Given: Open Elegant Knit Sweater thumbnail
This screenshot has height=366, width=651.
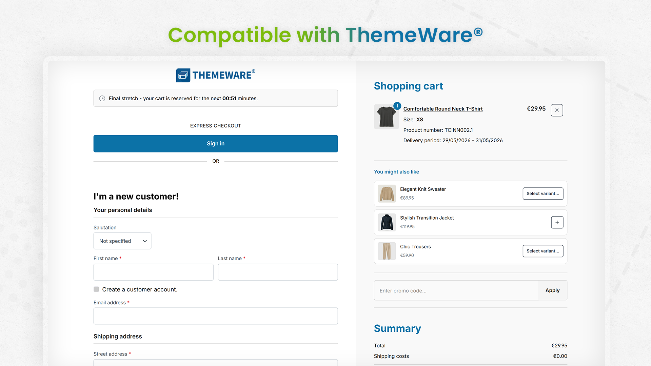Looking at the screenshot, I should tap(387, 194).
